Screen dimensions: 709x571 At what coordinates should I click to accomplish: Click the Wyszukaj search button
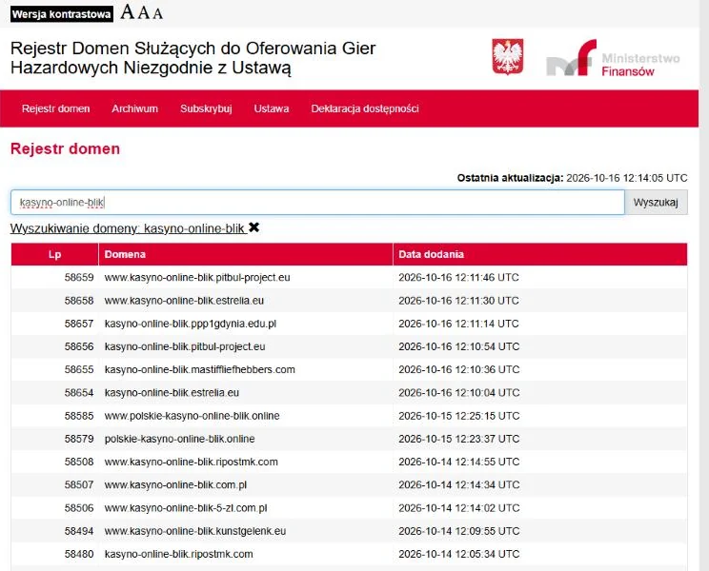[x=656, y=202]
